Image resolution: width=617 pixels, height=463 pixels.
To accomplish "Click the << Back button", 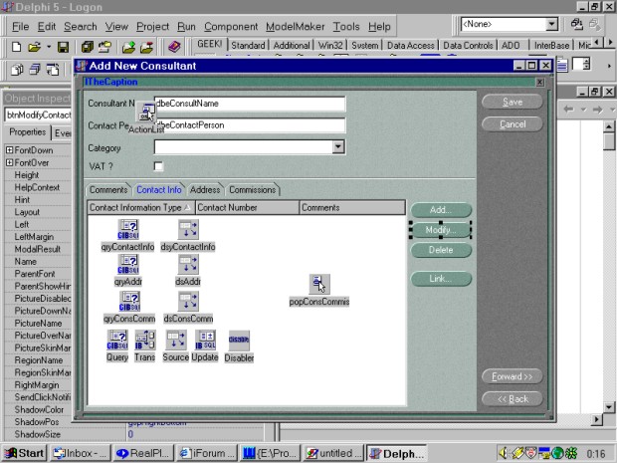I will click(513, 399).
